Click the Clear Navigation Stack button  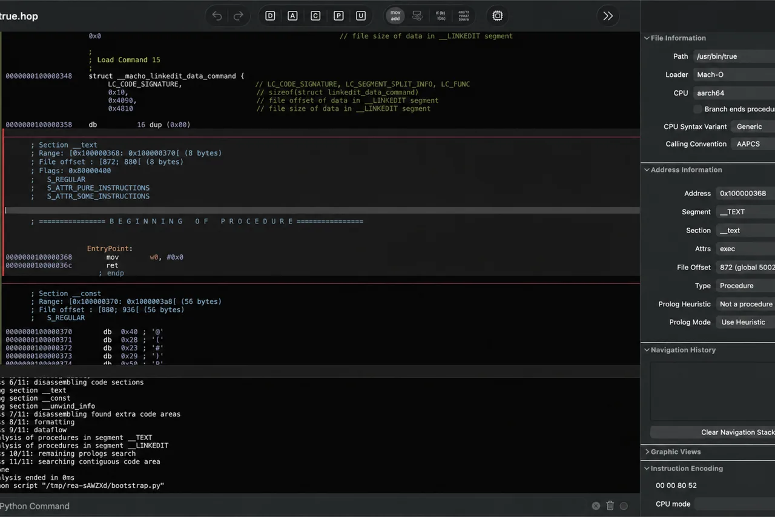(x=713, y=432)
